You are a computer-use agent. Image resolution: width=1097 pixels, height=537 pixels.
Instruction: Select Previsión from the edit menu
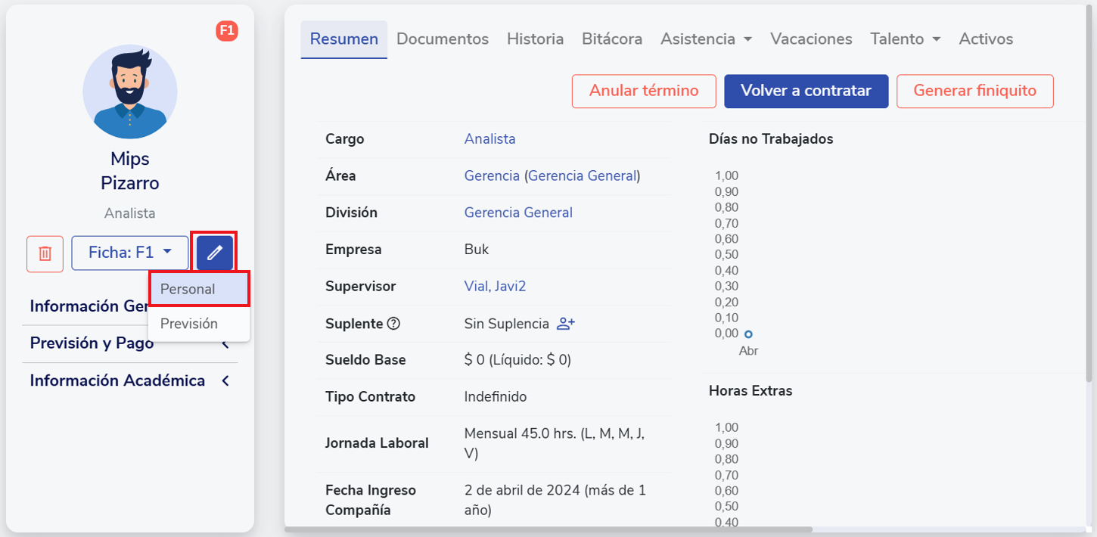(x=189, y=324)
